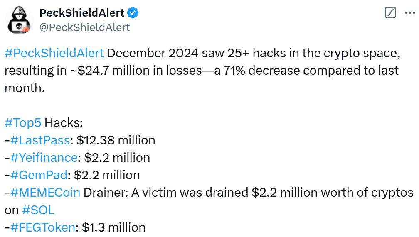Open the #FEGToken hashtag
This screenshot has height=237, width=419.
(x=43, y=227)
